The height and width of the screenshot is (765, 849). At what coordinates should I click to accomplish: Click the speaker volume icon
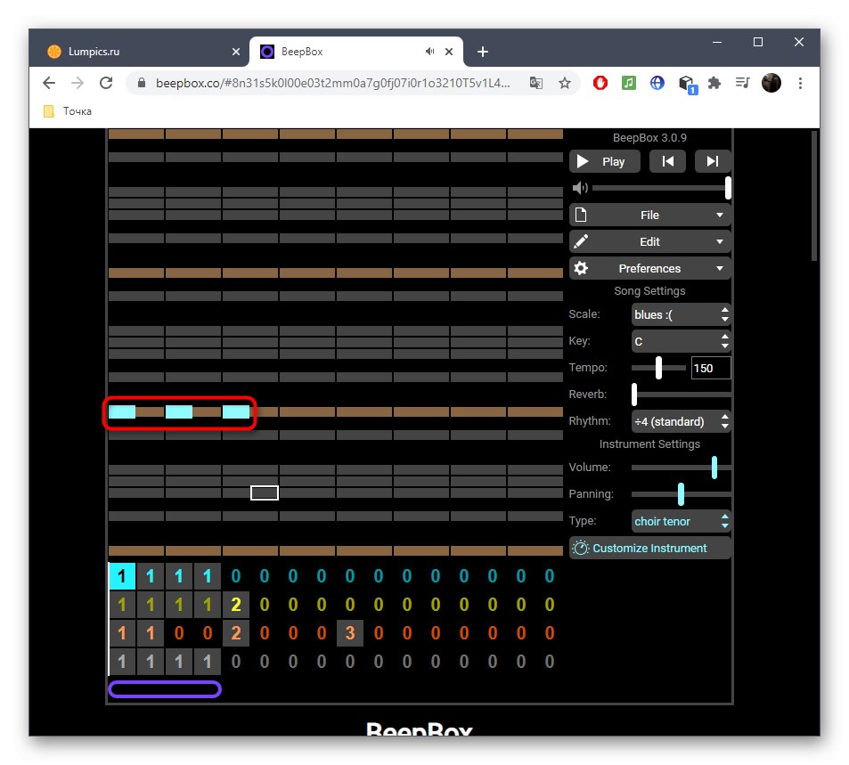coord(580,188)
